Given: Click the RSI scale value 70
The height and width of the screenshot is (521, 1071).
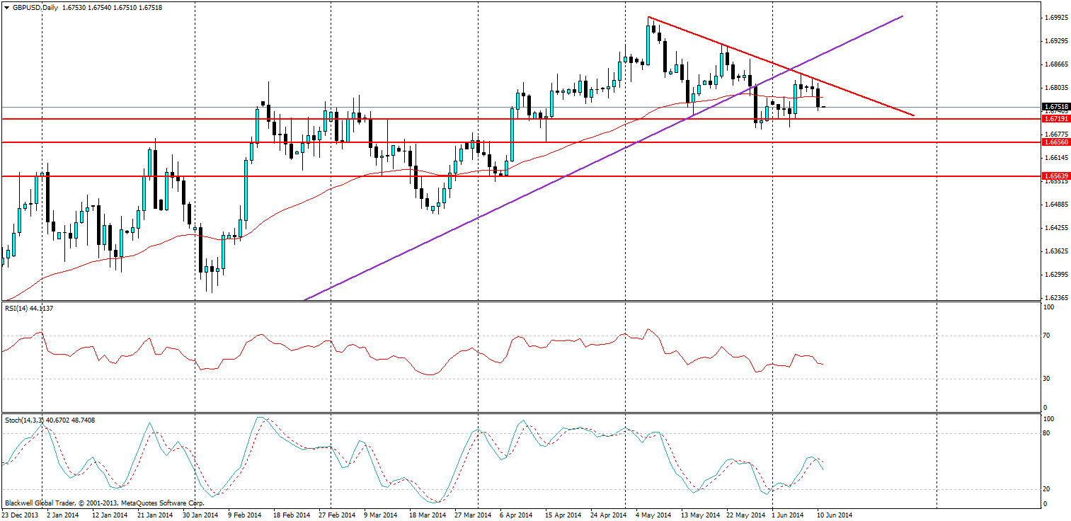Looking at the screenshot, I should tap(1048, 336).
